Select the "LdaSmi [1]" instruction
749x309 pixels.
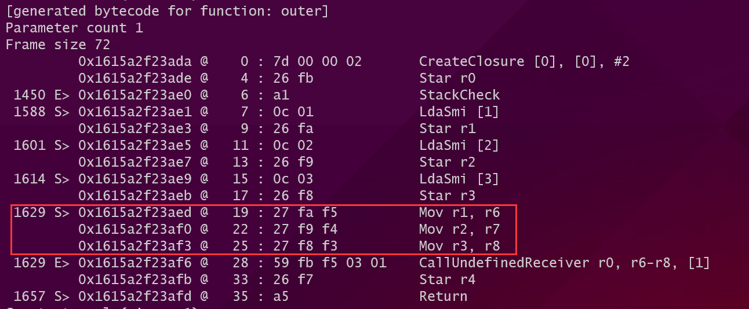[459, 112]
